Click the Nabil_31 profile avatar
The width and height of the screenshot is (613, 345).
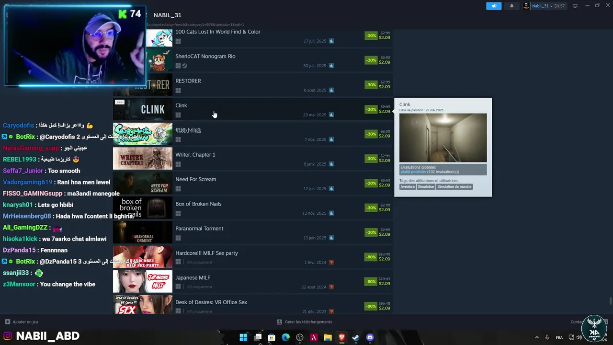pos(527,6)
